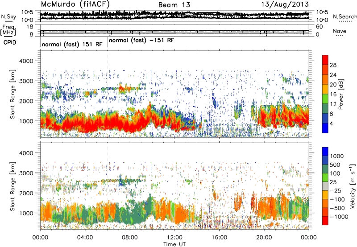This screenshot has width=357, height=247.
Task: Click the 18 label on frequency axis
Action: pos(29,27)
